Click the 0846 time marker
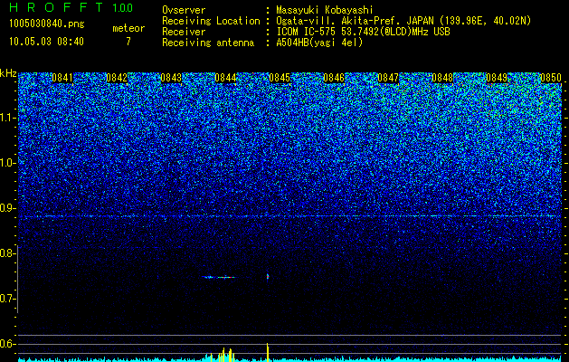Screen dimensions: 569x362 tap(334, 78)
